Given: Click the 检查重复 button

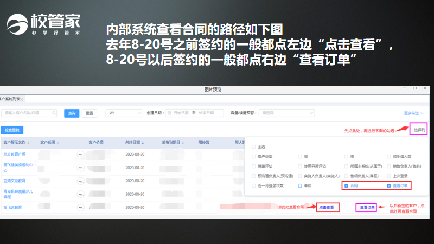Looking at the screenshot, I should point(12,130).
